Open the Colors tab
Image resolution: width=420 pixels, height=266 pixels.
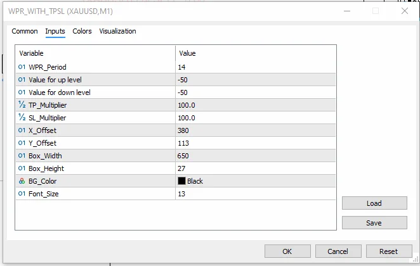[82, 31]
